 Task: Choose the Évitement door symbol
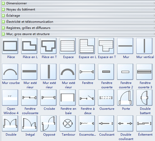pyautogui.click(x=144, y=123)
